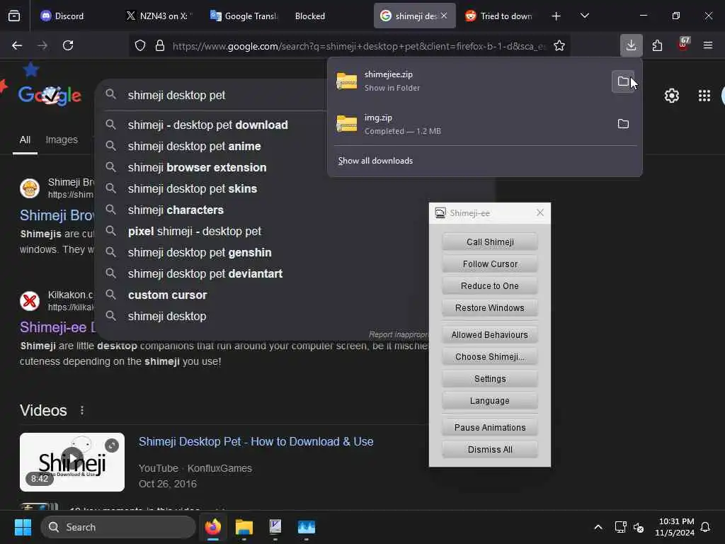Select Images search filter tab
The width and height of the screenshot is (725, 544).
click(62, 140)
